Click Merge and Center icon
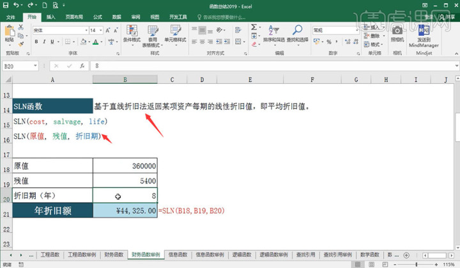This screenshot has height=268, width=460. point(238,42)
